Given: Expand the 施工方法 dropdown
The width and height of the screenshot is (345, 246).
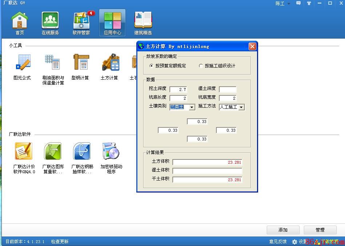Looking at the screenshot, I should click(241, 107).
